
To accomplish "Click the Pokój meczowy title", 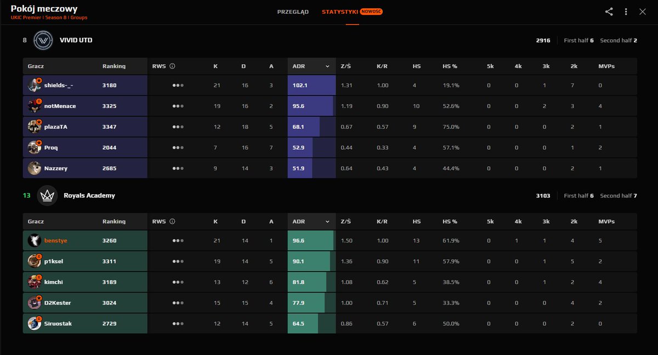I will tap(44, 9).
